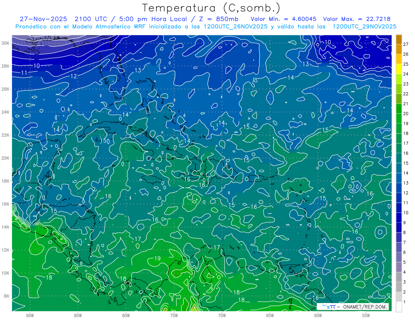Click the 'Z = 850mb' level text
The height and width of the screenshot is (320, 415).
(219, 19)
